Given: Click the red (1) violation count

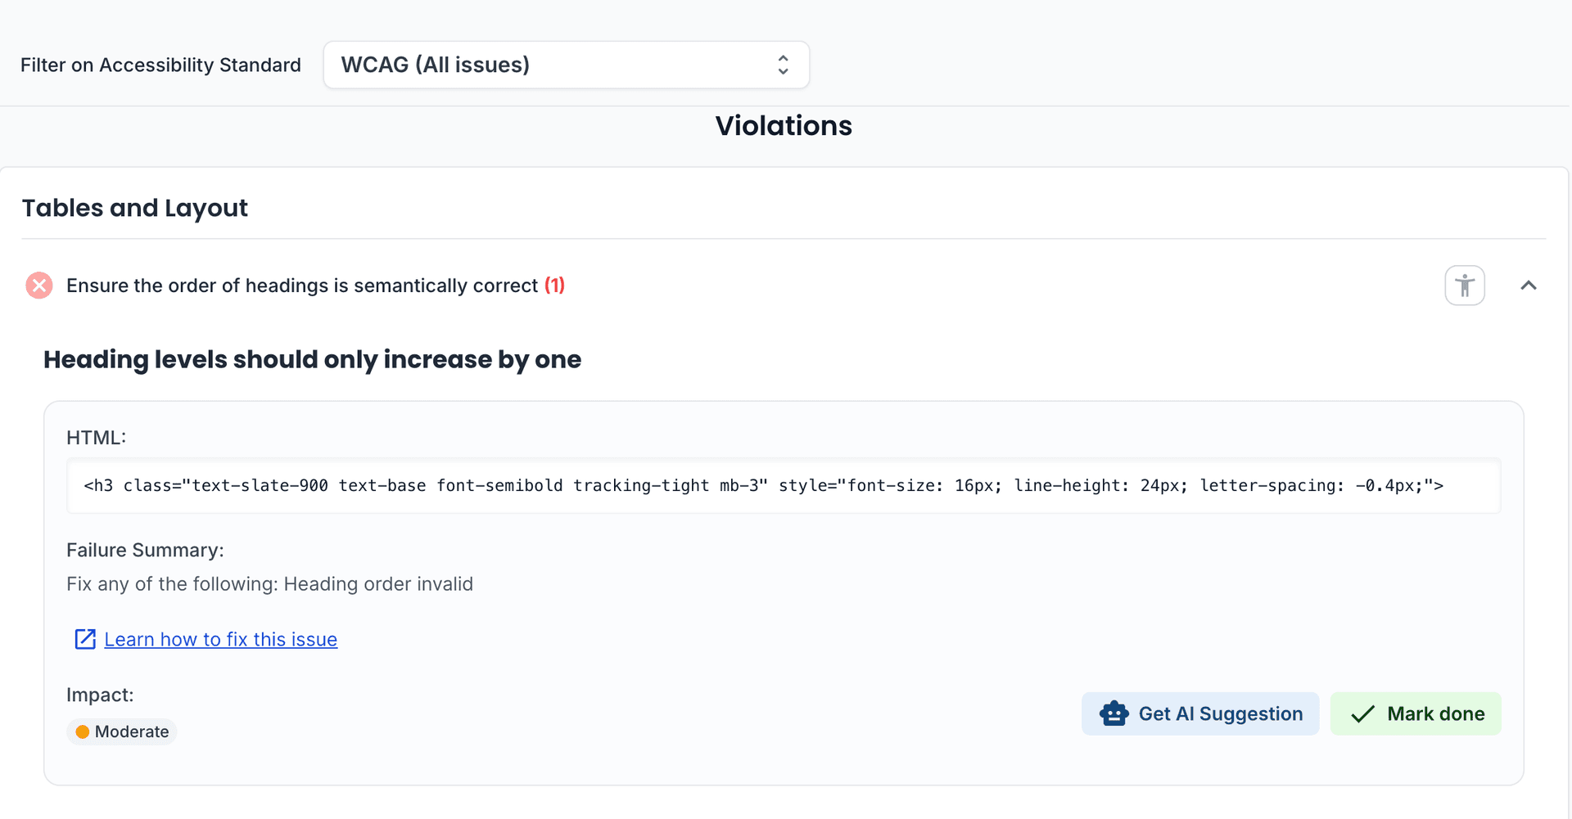Looking at the screenshot, I should coord(554,286).
